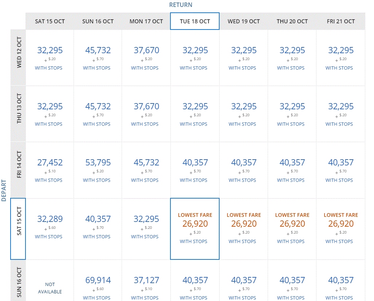Select the 53,795 miles fare cell
The image size is (374, 301).
(x=98, y=163)
